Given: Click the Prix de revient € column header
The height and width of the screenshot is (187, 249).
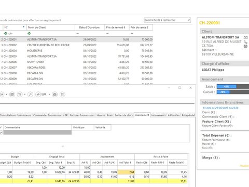Looking at the screenshot, I should (x=117, y=28).
